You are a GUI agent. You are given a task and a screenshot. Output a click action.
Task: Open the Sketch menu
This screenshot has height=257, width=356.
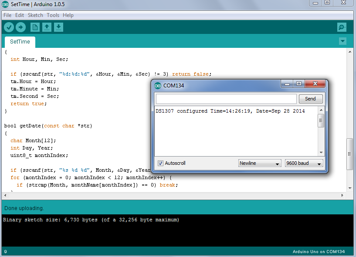(x=35, y=15)
